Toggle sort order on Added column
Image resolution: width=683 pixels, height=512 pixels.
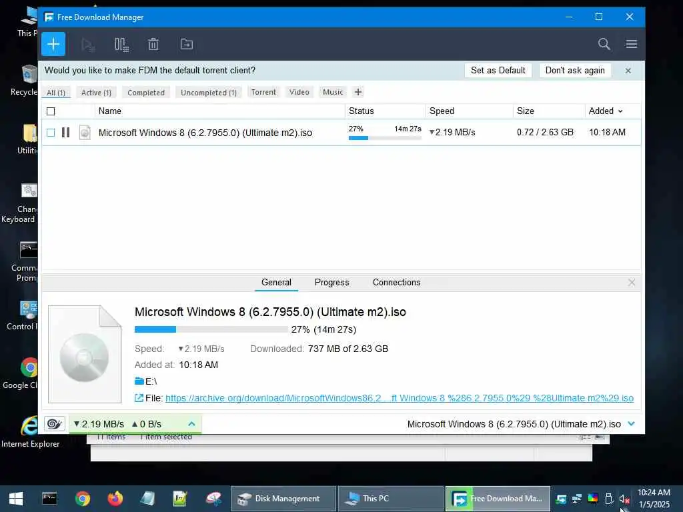[x=612, y=111]
